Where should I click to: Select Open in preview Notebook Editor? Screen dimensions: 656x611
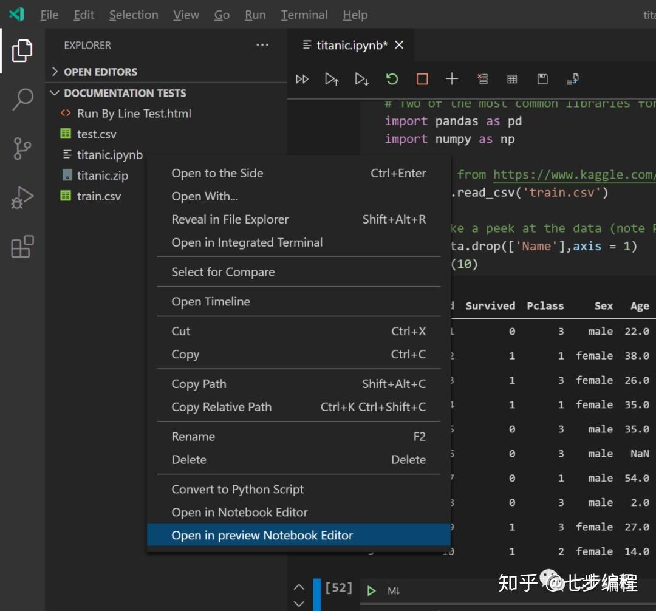[262, 535]
